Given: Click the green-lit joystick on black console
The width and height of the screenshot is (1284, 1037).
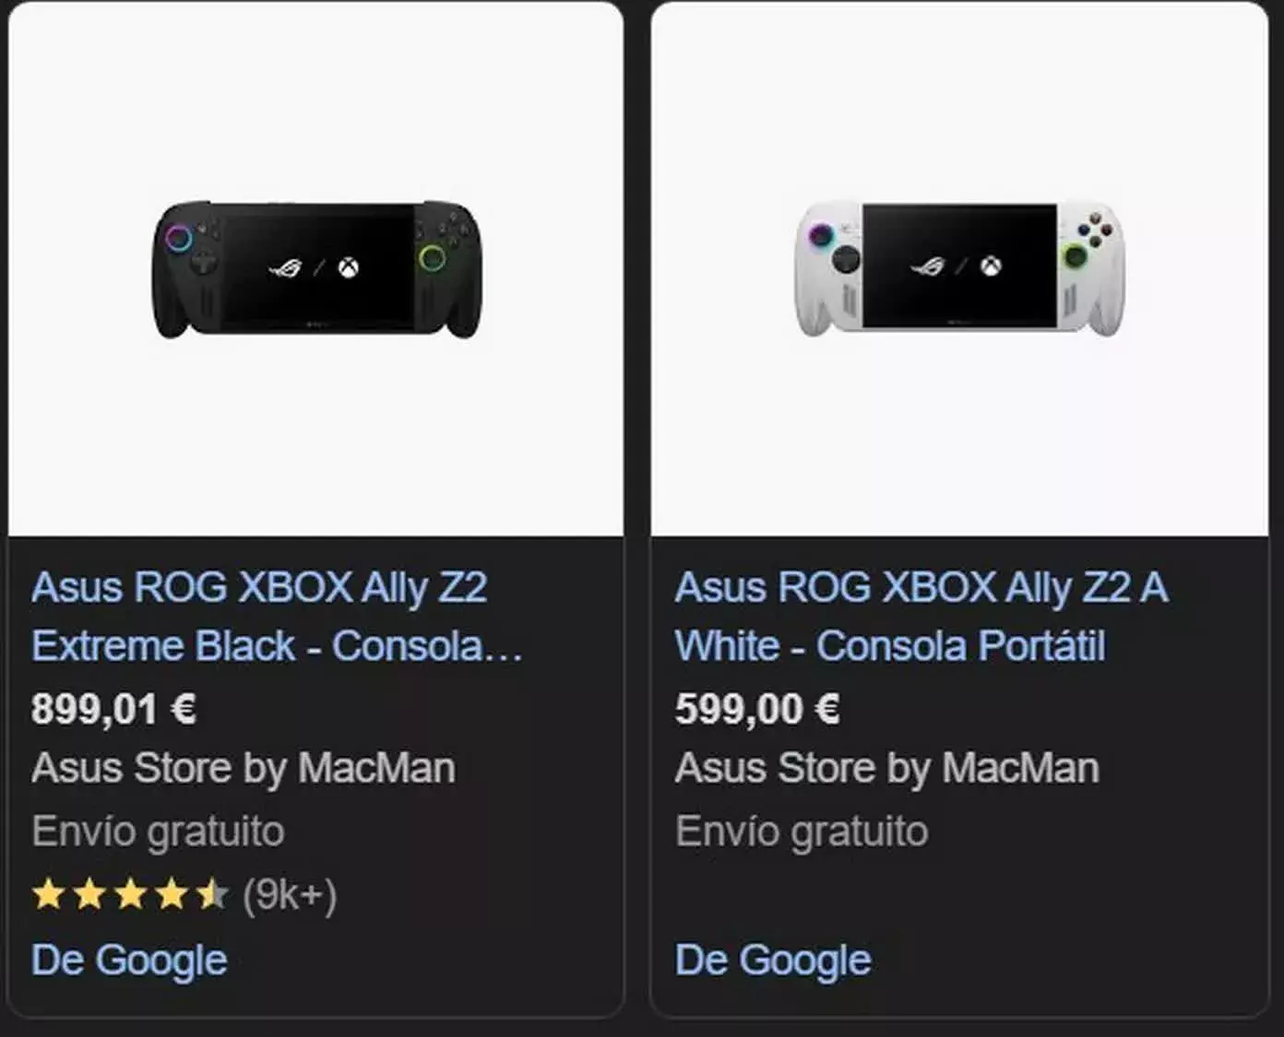Looking at the screenshot, I should 432,258.
